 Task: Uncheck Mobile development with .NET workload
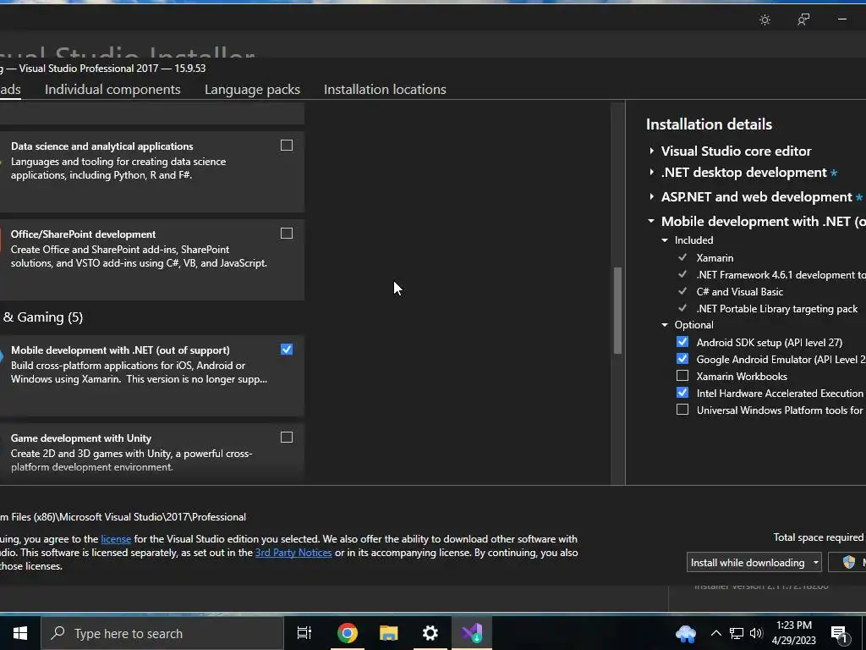[x=287, y=350]
